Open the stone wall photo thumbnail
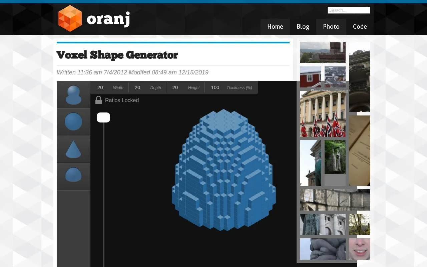This screenshot has height=267, width=427. 335,200
